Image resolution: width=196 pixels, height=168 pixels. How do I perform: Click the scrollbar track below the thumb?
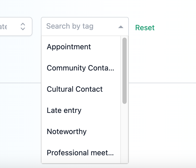point(124,132)
